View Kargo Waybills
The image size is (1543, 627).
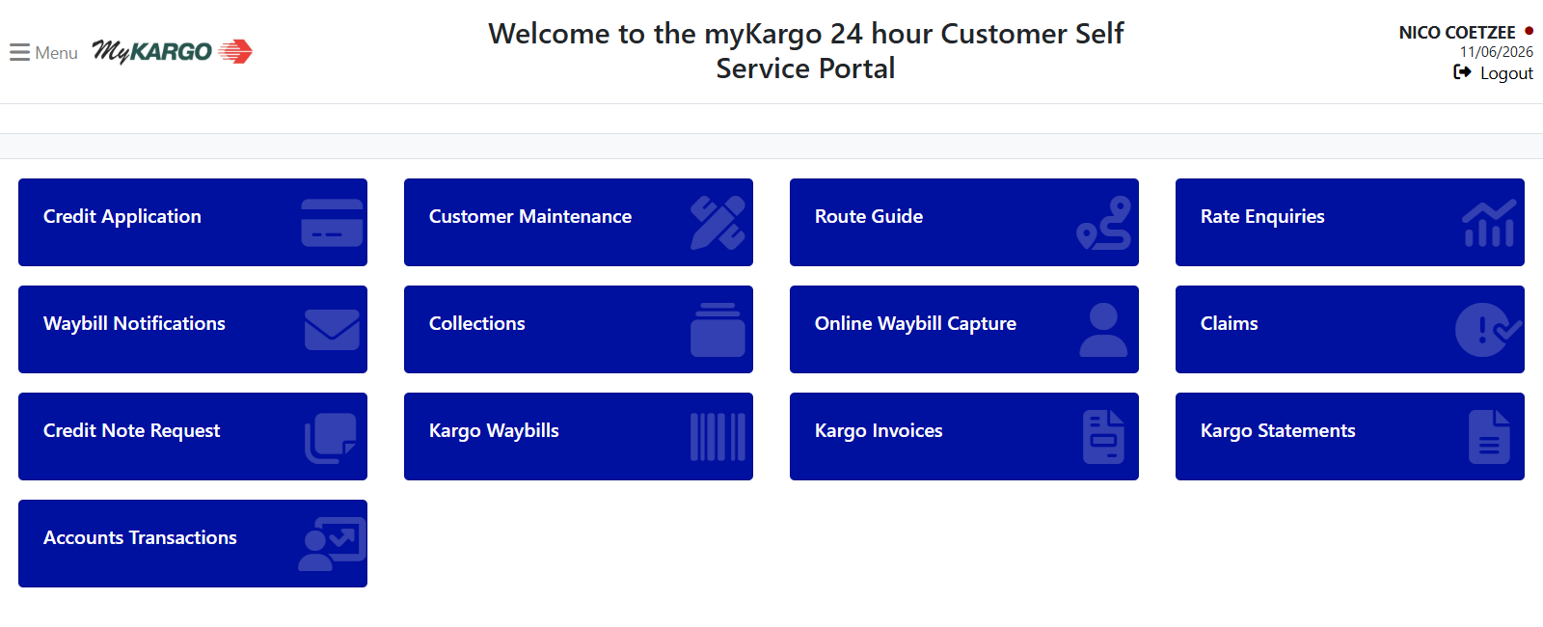click(579, 436)
